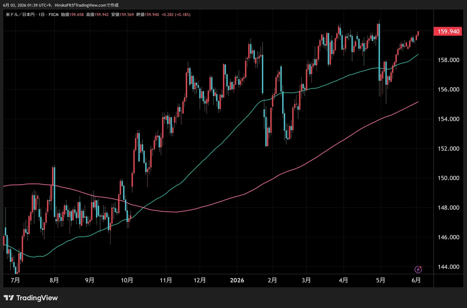Click the 高値159.942 high value
Viewport: 467px width, 308px height.
tap(97, 14)
